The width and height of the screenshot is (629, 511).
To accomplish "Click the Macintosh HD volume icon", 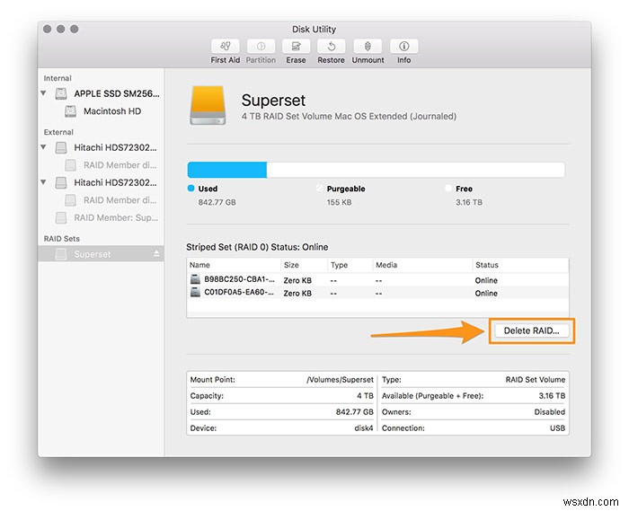I will (x=71, y=111).
